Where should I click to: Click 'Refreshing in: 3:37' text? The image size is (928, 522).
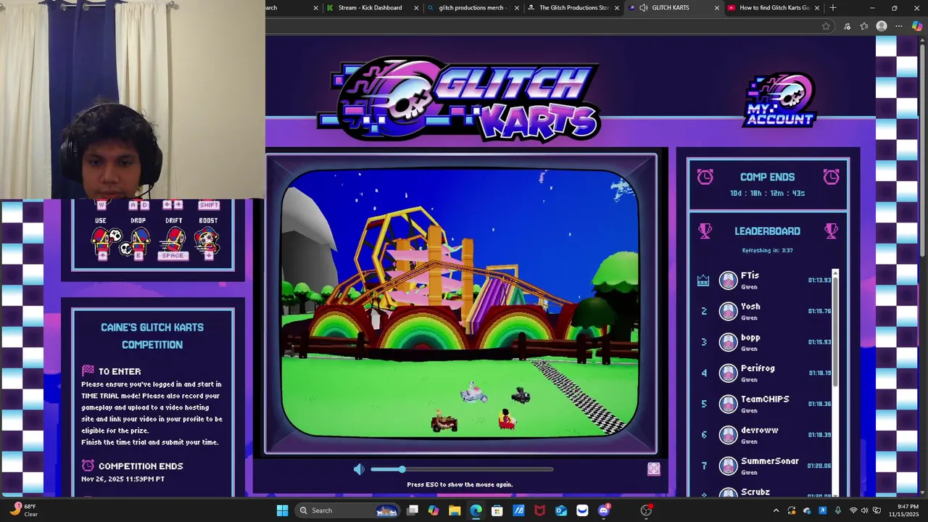click(x=767, y=250)
